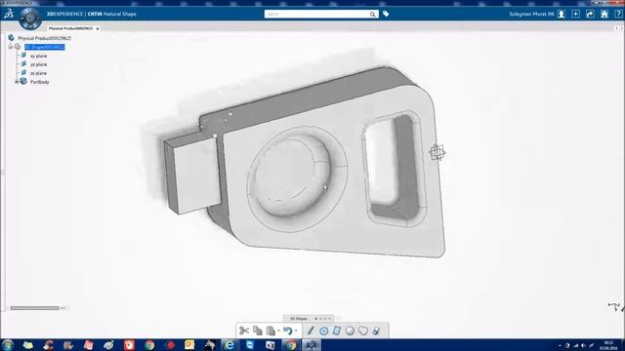The height and width of the screenshot is (351, 625).
Task: Select the highlighted 3D Shape tree node
Action: pos(44,47)
